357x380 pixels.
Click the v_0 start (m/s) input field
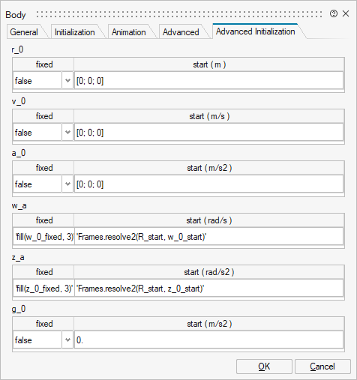click(208, 133)
